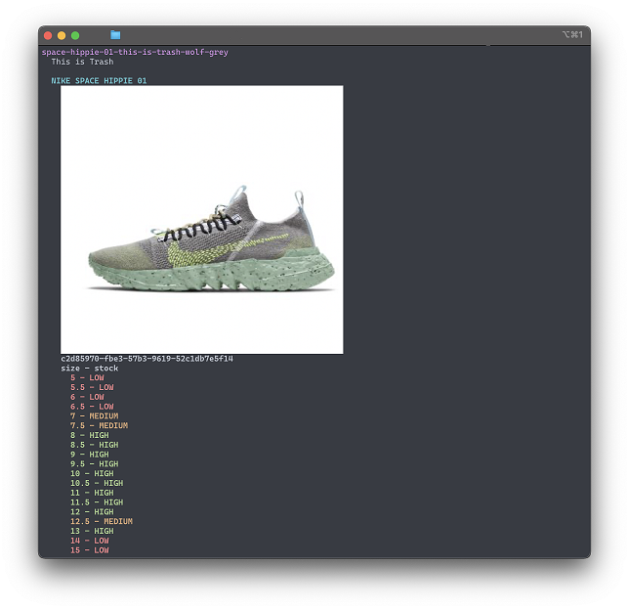This screenshot has width=629, height=609.
Task: Click the "size - stock" header line
Action: (90, 369)
